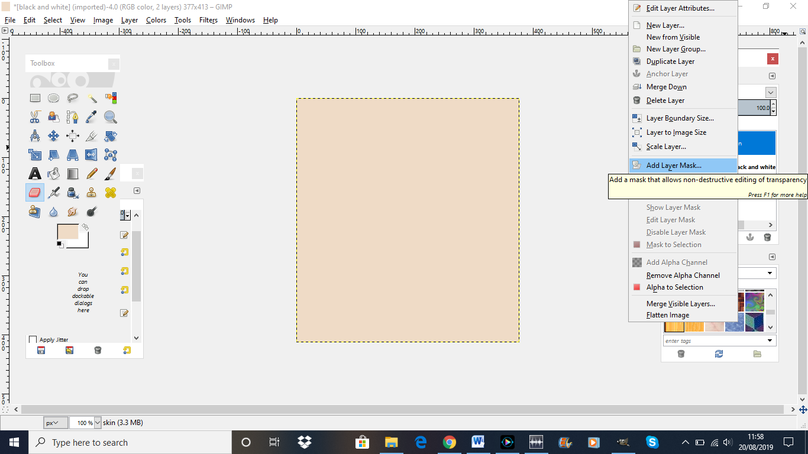Open the units dropdown showing px

click(x=54, y=422)
